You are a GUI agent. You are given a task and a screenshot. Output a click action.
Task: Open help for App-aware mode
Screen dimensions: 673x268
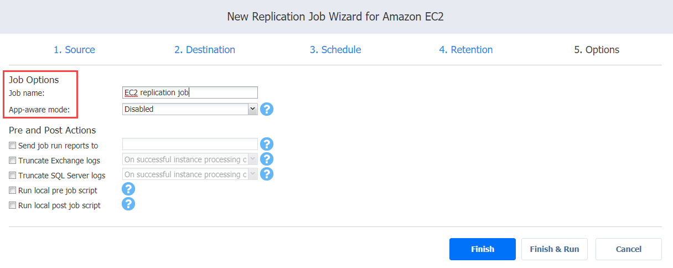click(x=267, y=109)
